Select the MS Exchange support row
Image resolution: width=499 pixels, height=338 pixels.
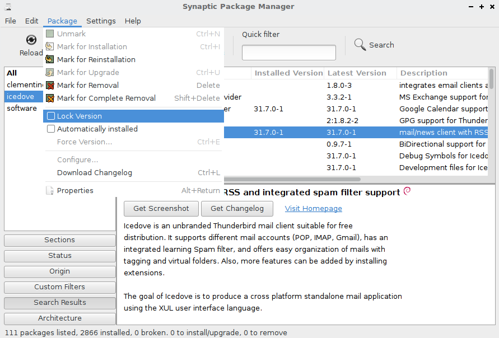[356, 97]
